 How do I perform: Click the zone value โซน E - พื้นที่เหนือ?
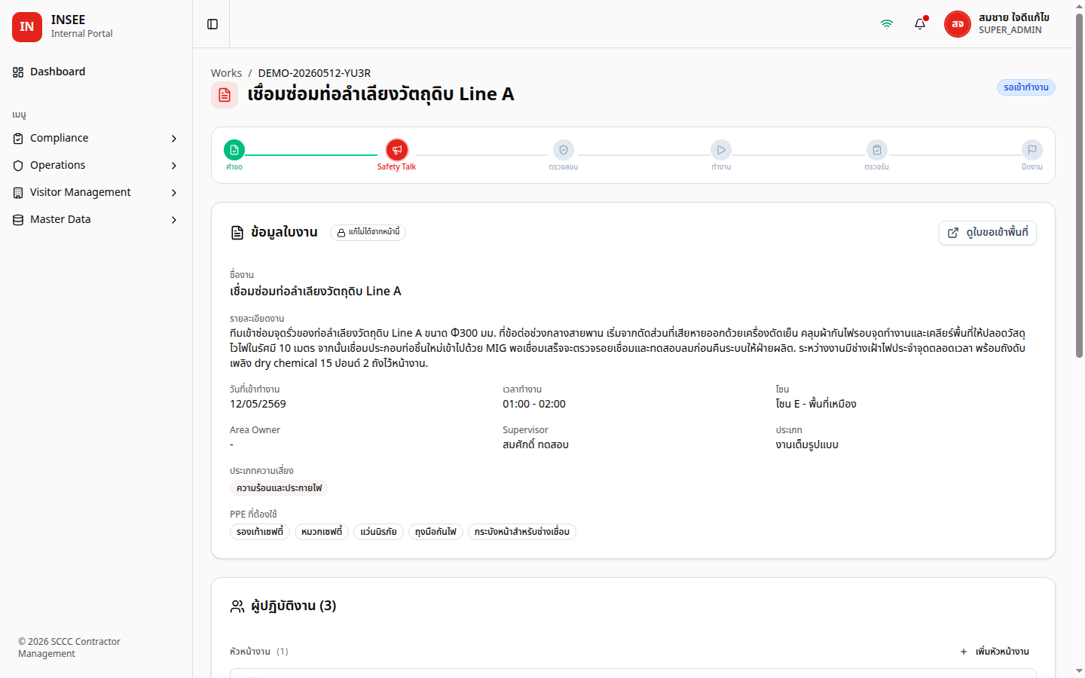(x=816, y=404)
